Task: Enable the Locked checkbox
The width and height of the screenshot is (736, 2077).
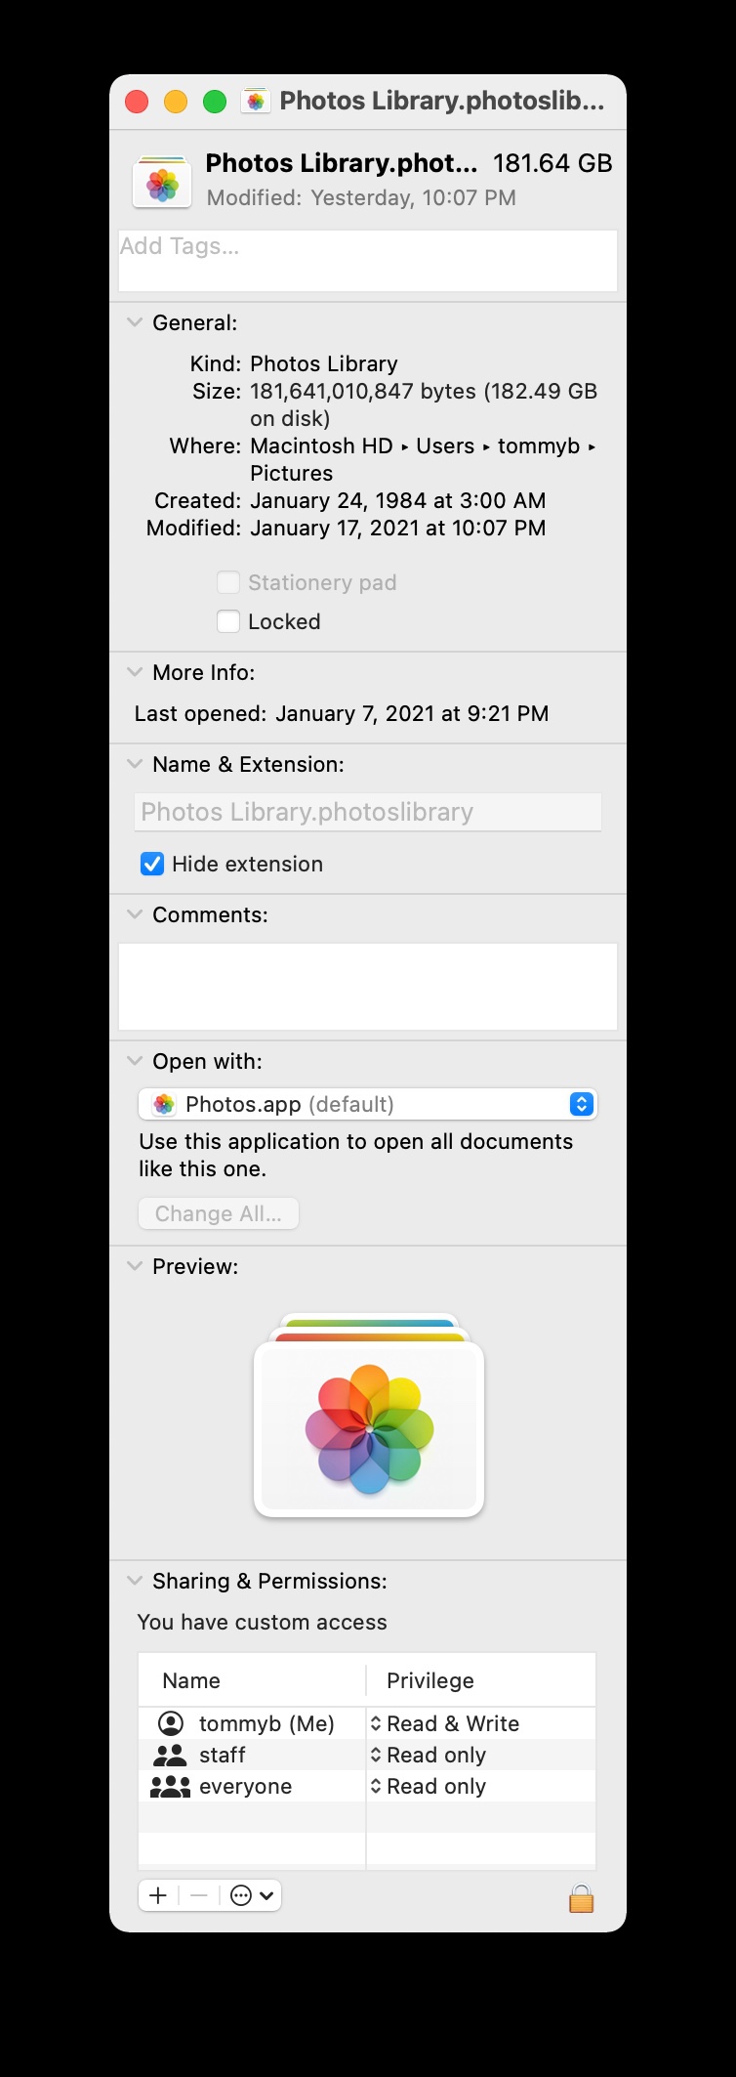Action: pyautogui.click(x=228, y=621)
